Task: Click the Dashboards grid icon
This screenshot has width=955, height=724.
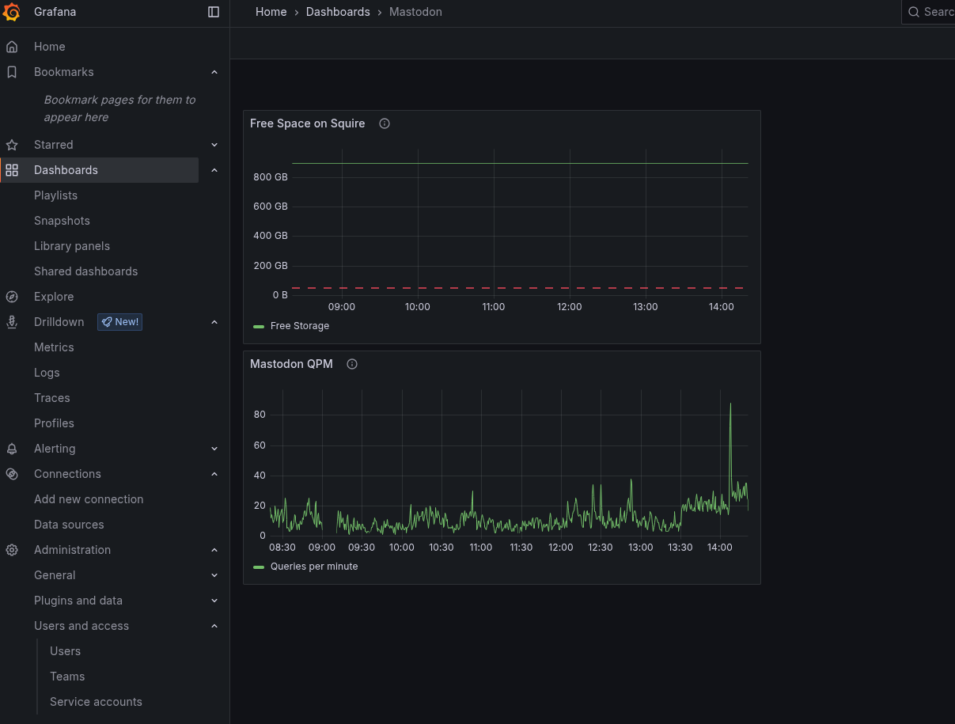Action: coord(12,170)
